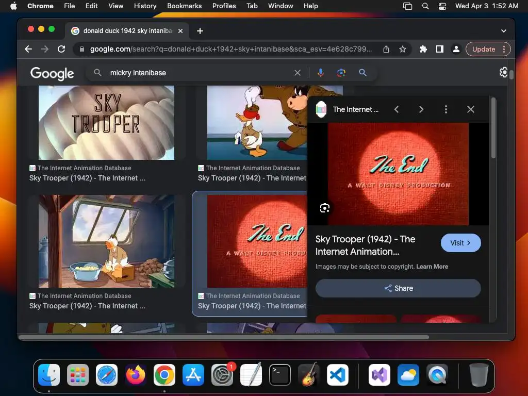Open Terminal from the Dock

point(280,375)
